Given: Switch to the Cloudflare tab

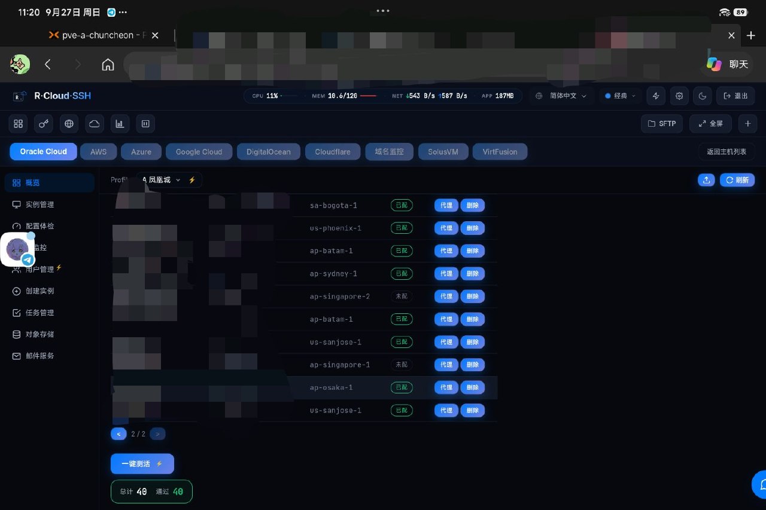Looking at the screenshot, I should point(333,152).
